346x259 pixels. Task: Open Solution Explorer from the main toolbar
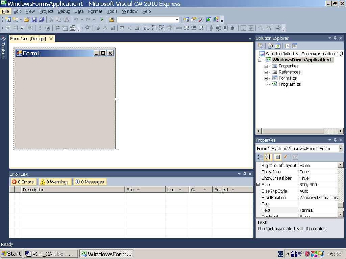click(186, 20)
